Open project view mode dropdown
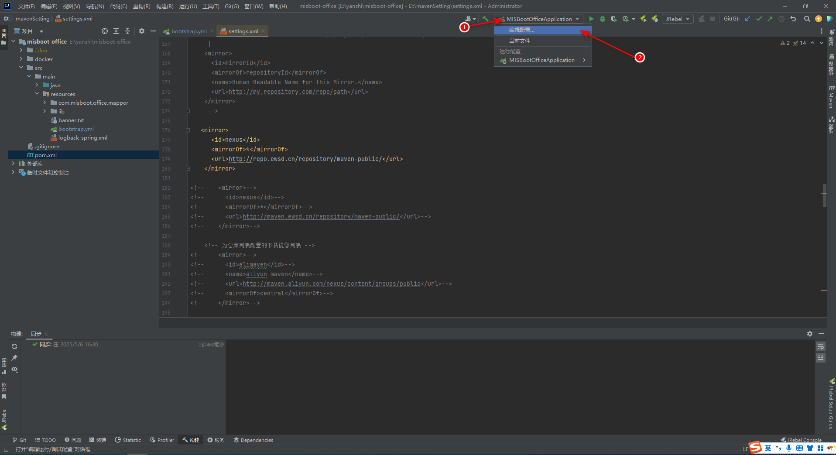Viewport: 836px width, 455px height. pos(41,31)
